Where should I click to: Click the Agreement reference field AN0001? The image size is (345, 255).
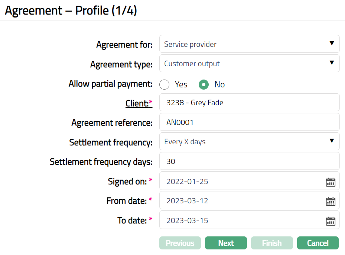[249, 122]
